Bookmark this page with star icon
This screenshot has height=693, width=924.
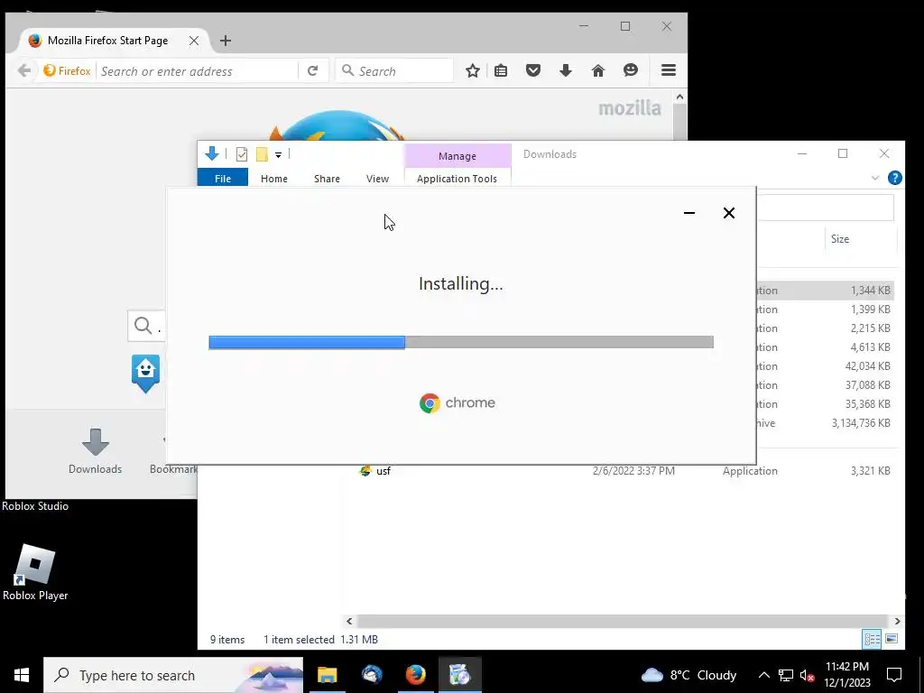tap(473, 71)
